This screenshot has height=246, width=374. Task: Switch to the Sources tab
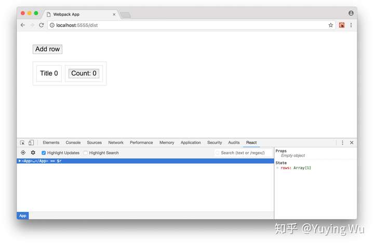94,143
